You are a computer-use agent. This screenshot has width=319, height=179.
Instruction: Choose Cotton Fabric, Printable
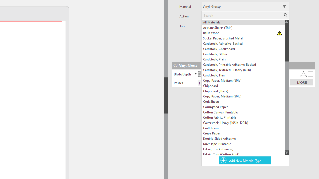243,117
